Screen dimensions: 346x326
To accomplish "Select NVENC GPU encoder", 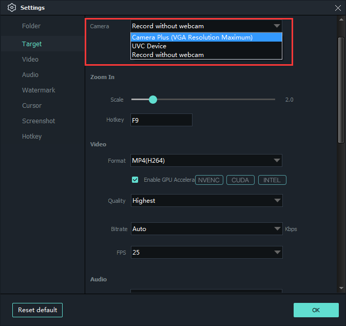I will pos(209,180).
